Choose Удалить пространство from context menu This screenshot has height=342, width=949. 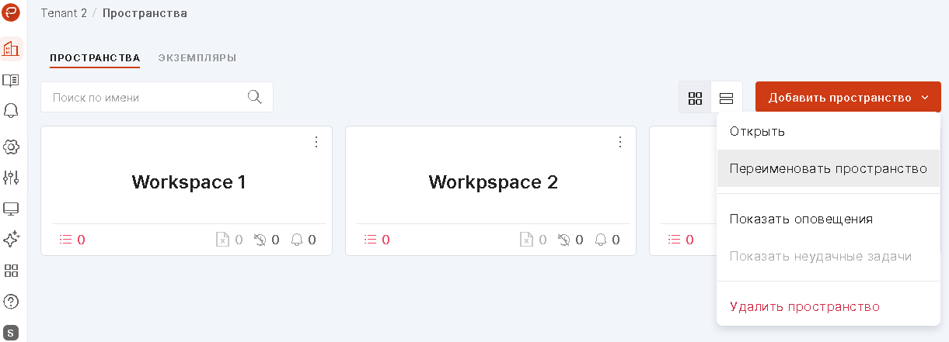coord(804,306)
